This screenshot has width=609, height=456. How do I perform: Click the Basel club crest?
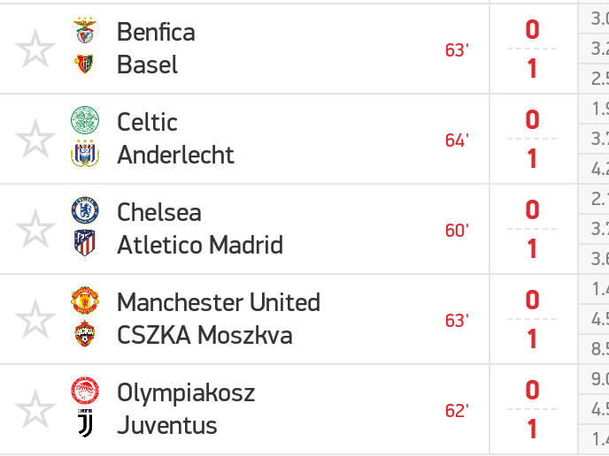85,64
